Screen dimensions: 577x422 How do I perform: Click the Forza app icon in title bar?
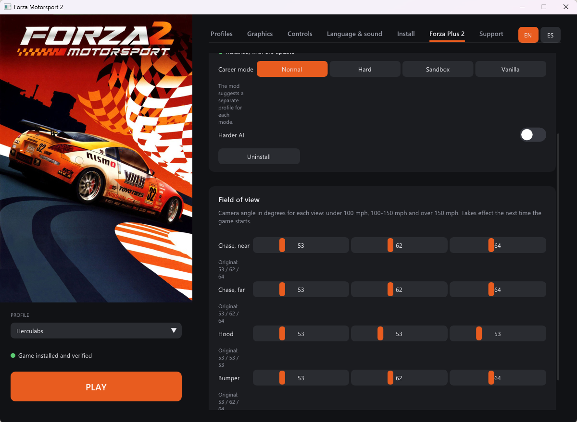click(x=7, y=7)
